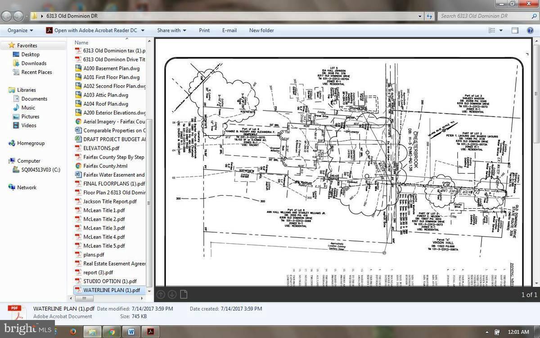Viewport: 540px width, 338px height.
Task: Open the Share with dropdown
Action: tap(171, 30)
